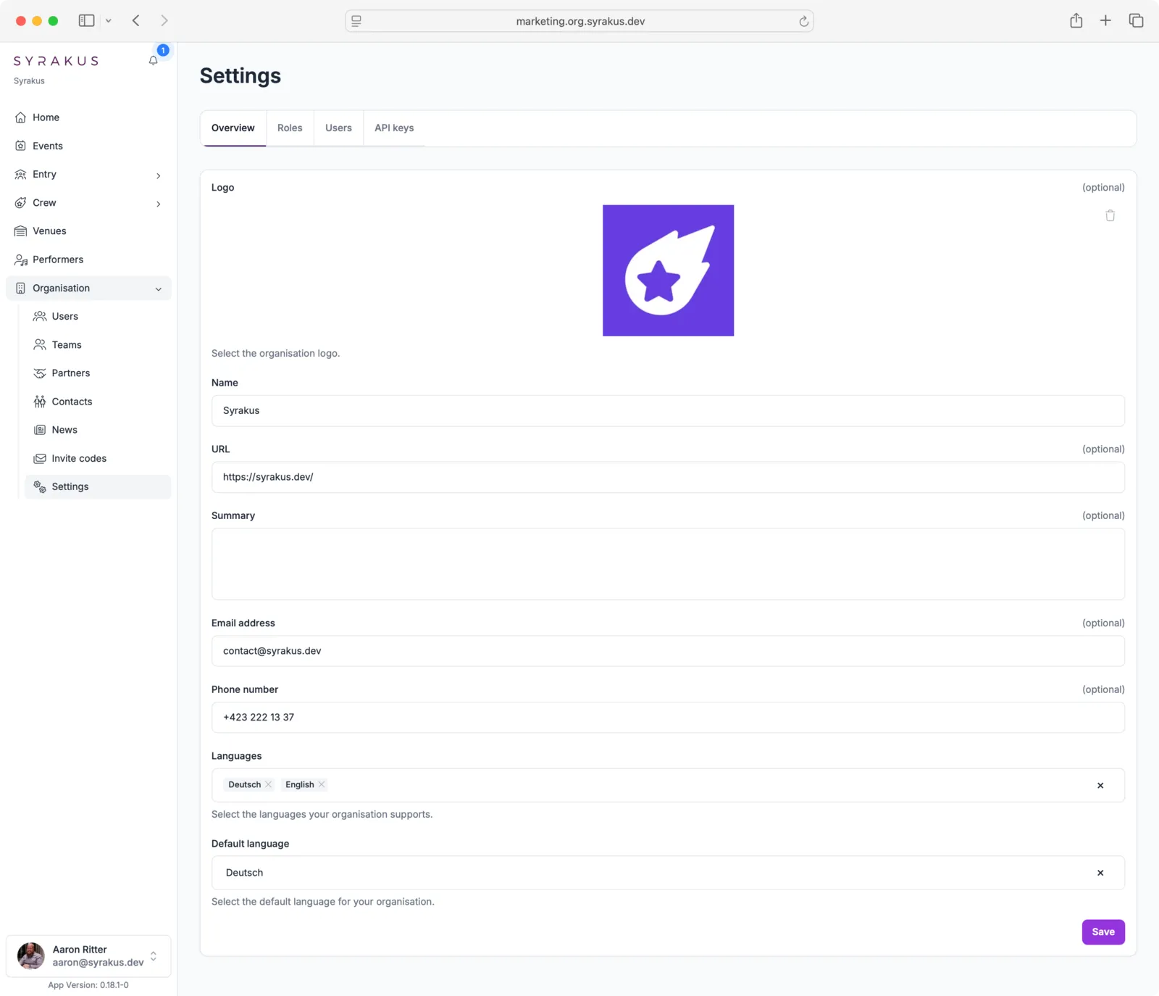Screen dimensions: 1159x996
Task: Remove the English language tag
Action: pos(322,784)
